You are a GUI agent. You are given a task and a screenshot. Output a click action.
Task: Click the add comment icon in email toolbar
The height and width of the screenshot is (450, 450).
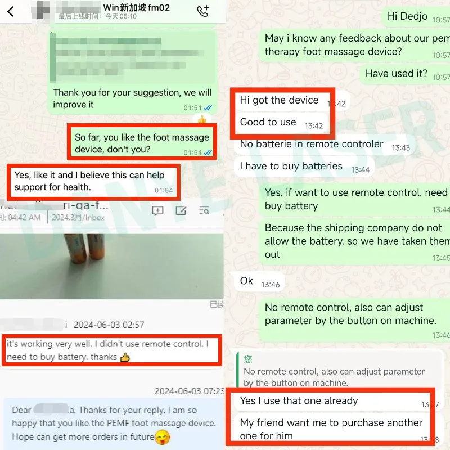pos(157,210)
